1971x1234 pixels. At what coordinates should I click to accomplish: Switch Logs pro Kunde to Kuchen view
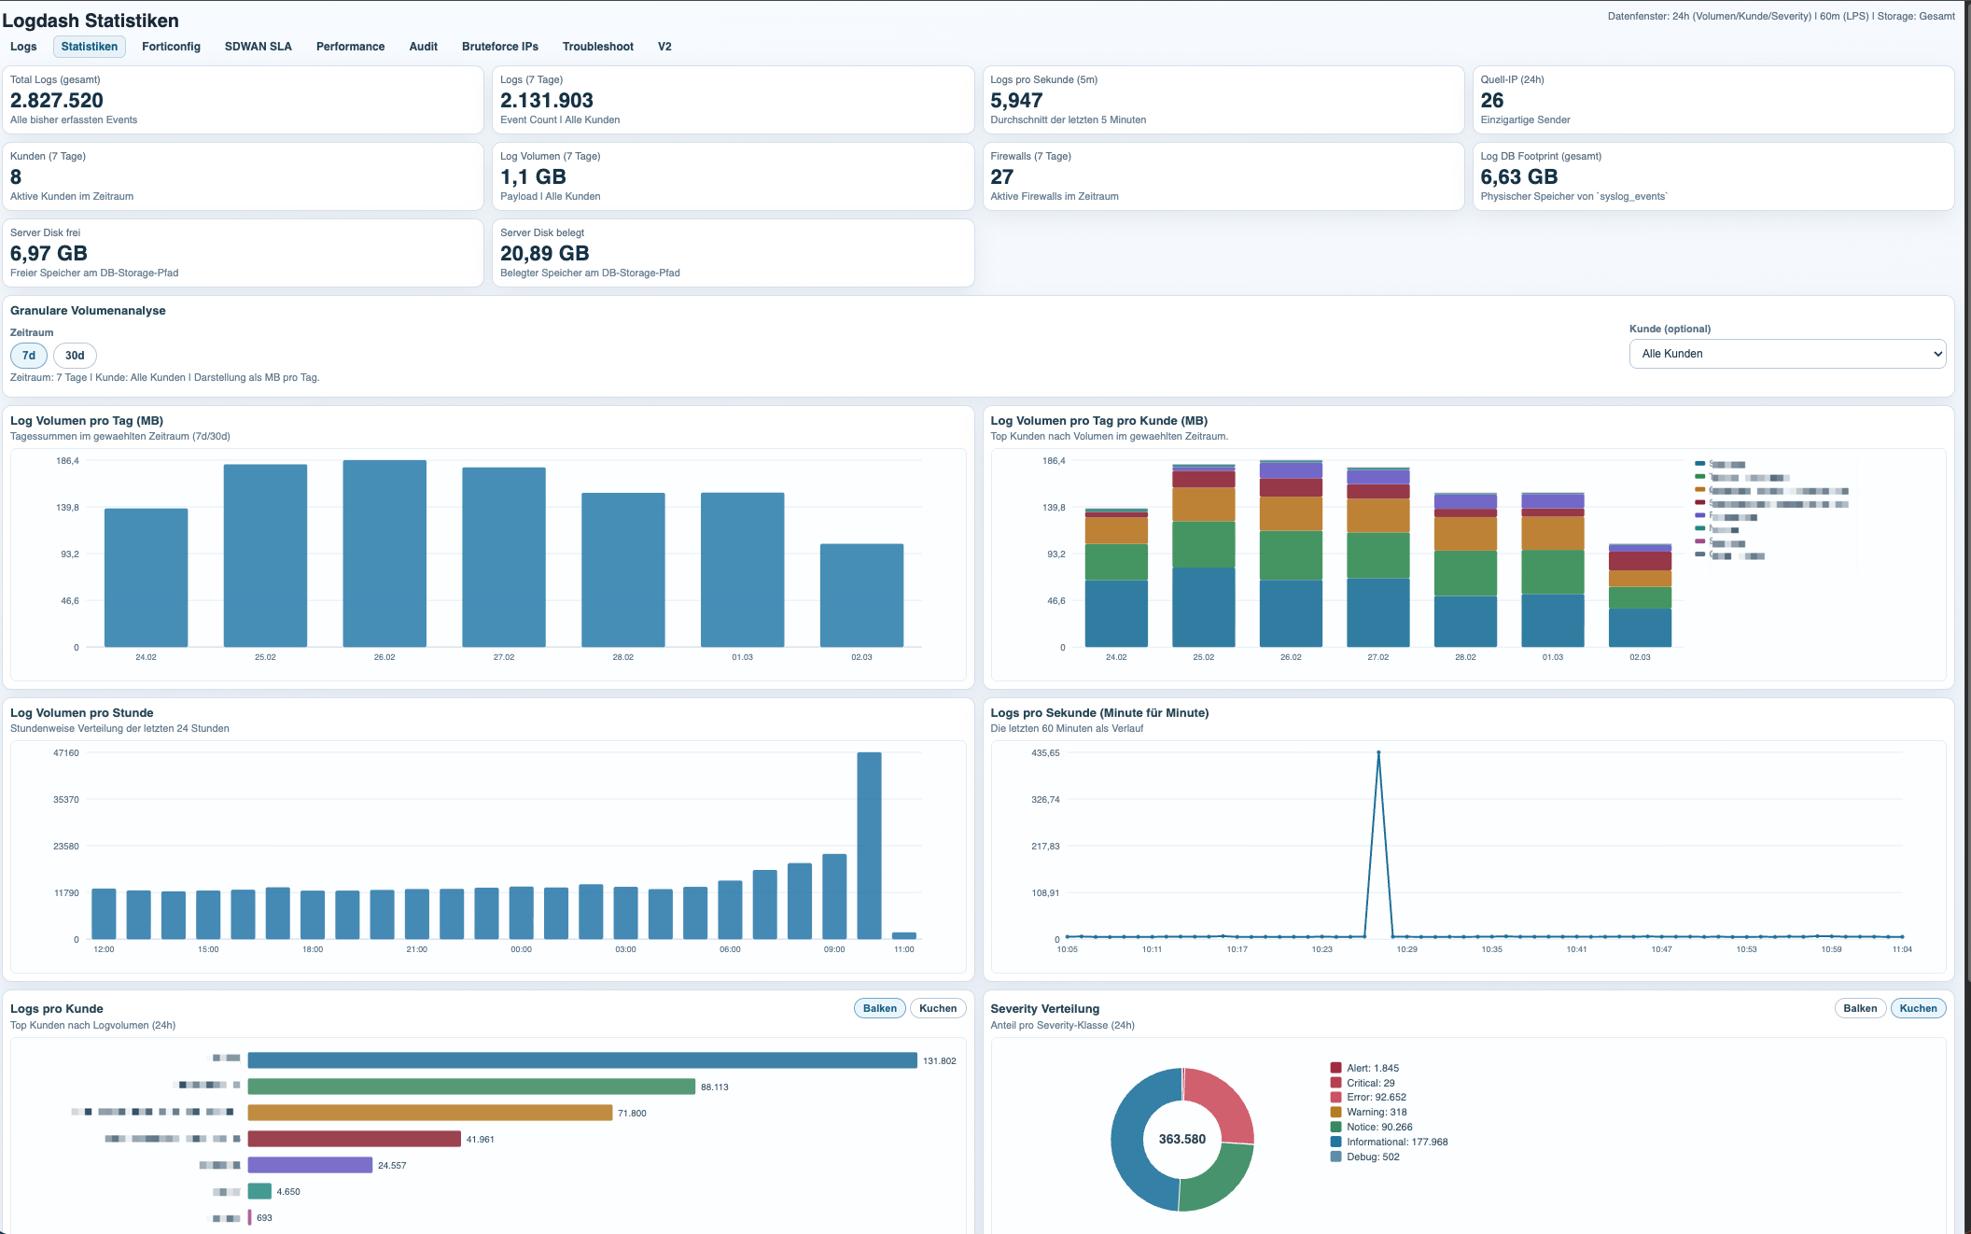point(937,1008)
